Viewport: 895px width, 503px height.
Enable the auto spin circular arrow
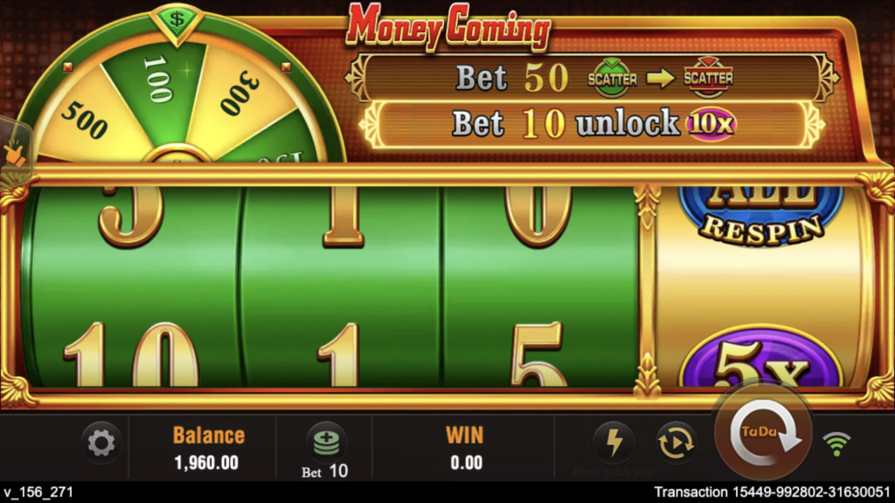[x=676, y=443]
